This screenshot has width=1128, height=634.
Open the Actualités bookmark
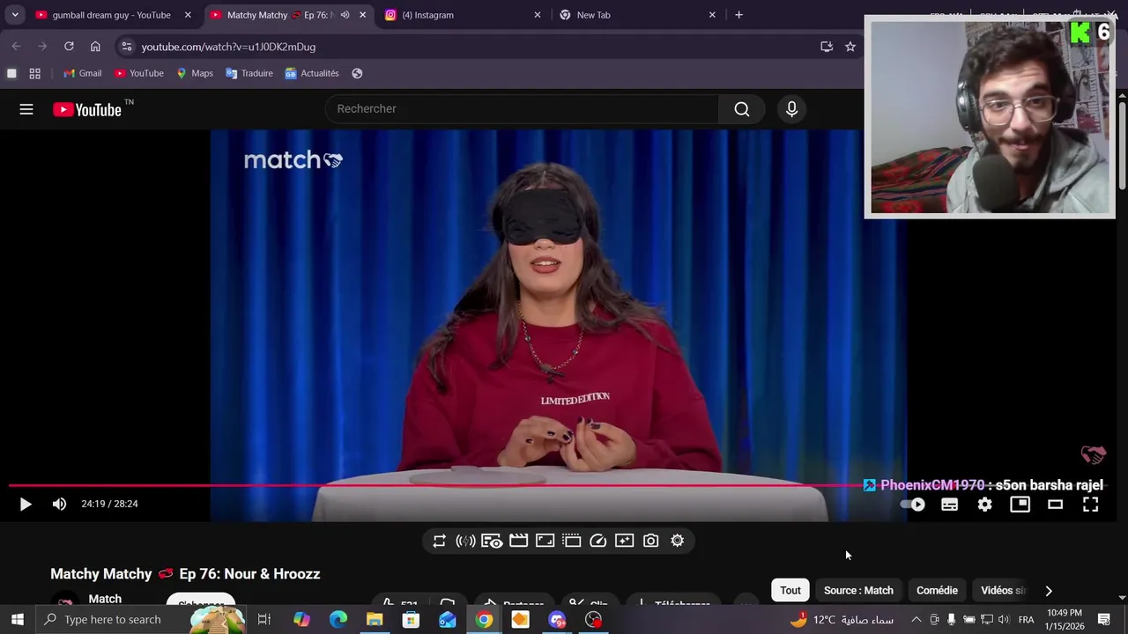click(312, 73)
